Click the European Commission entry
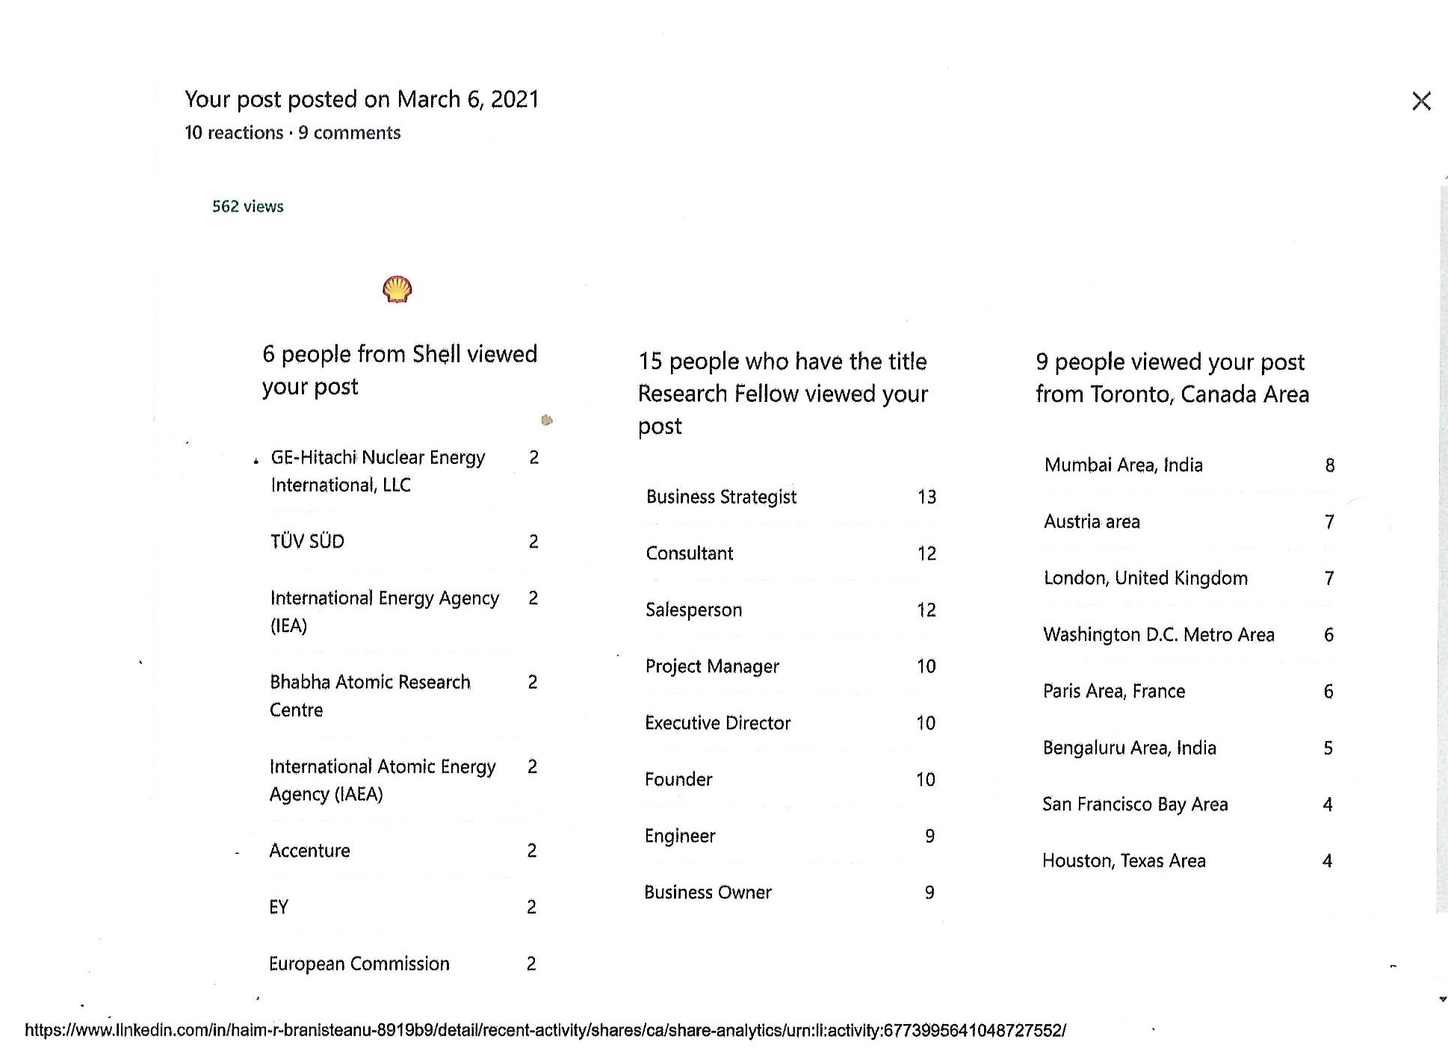The width and height of the screenshot is (1448, 1048). click(x=359, y=964)
